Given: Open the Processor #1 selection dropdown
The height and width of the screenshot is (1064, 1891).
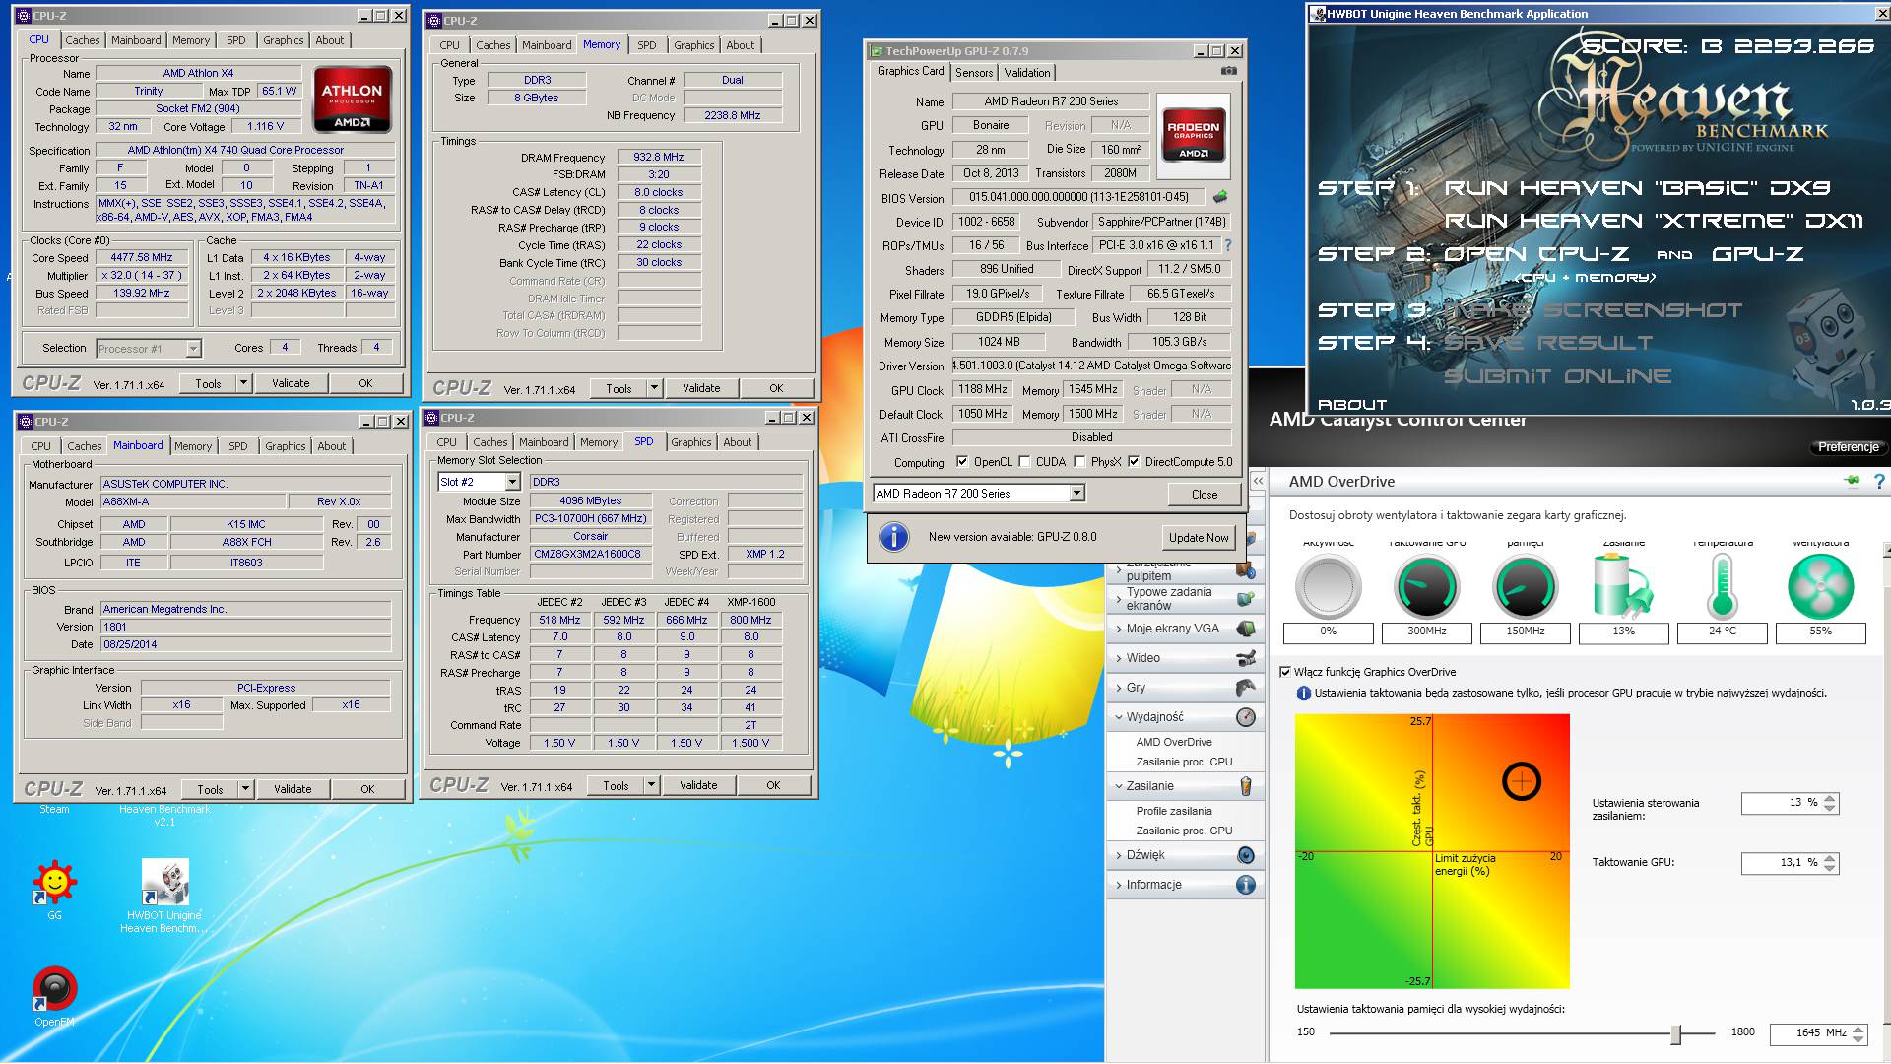Looking at the screenshot, I should coord(193,349).
